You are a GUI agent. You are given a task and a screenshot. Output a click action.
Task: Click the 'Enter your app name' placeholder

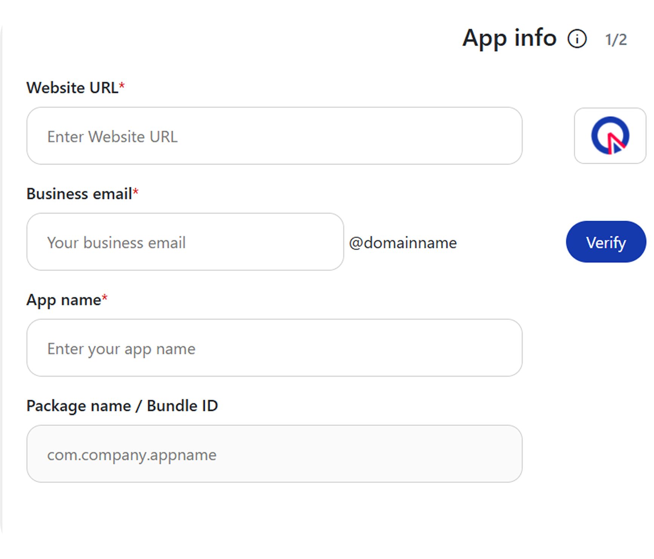tap(121, 349)
